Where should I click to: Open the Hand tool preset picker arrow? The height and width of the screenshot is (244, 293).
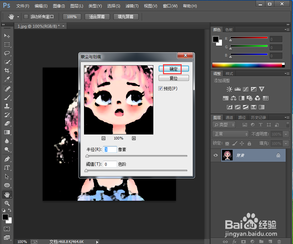pyautogui.click(x=18, y=17)
